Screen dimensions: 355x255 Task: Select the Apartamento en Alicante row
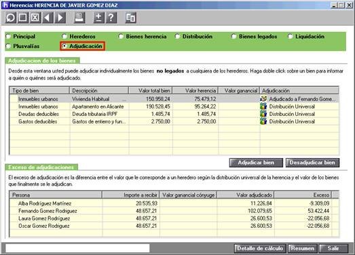(x=174, y=106)
